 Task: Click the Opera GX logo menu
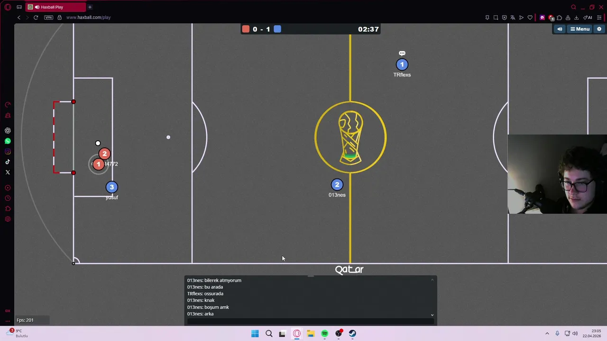point(8,7)
